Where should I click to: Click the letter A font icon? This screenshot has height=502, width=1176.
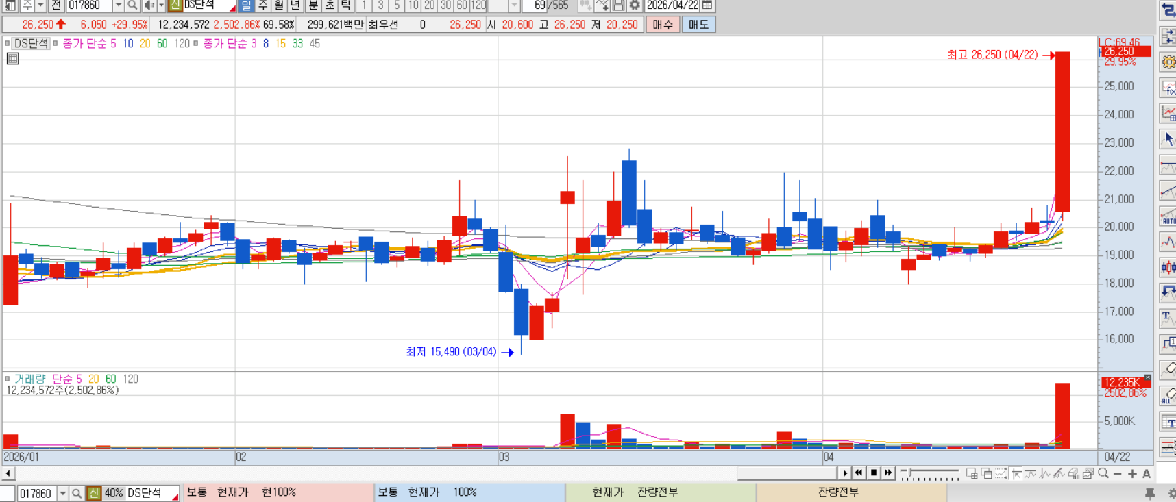(1147, 474)
